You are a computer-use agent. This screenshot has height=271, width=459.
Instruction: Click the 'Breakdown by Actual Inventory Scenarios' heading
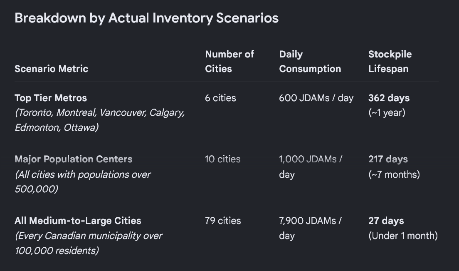(x=146, y=18)
